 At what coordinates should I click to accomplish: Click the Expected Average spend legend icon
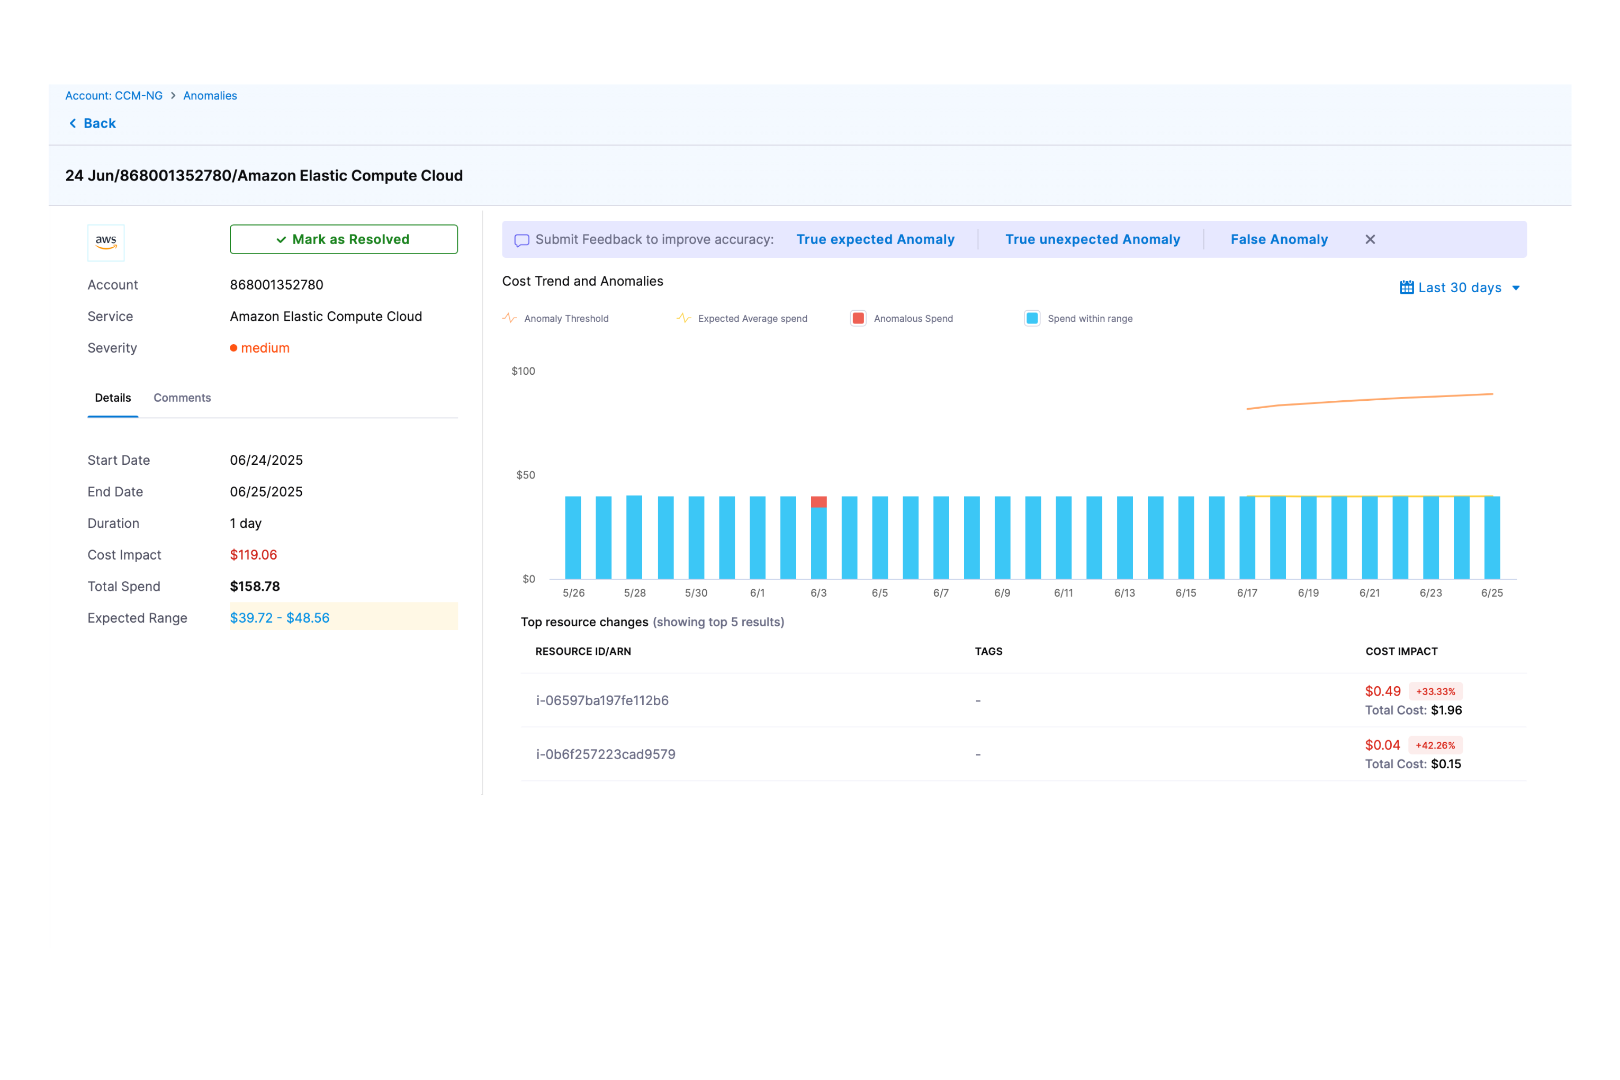[x=683, y=318]
